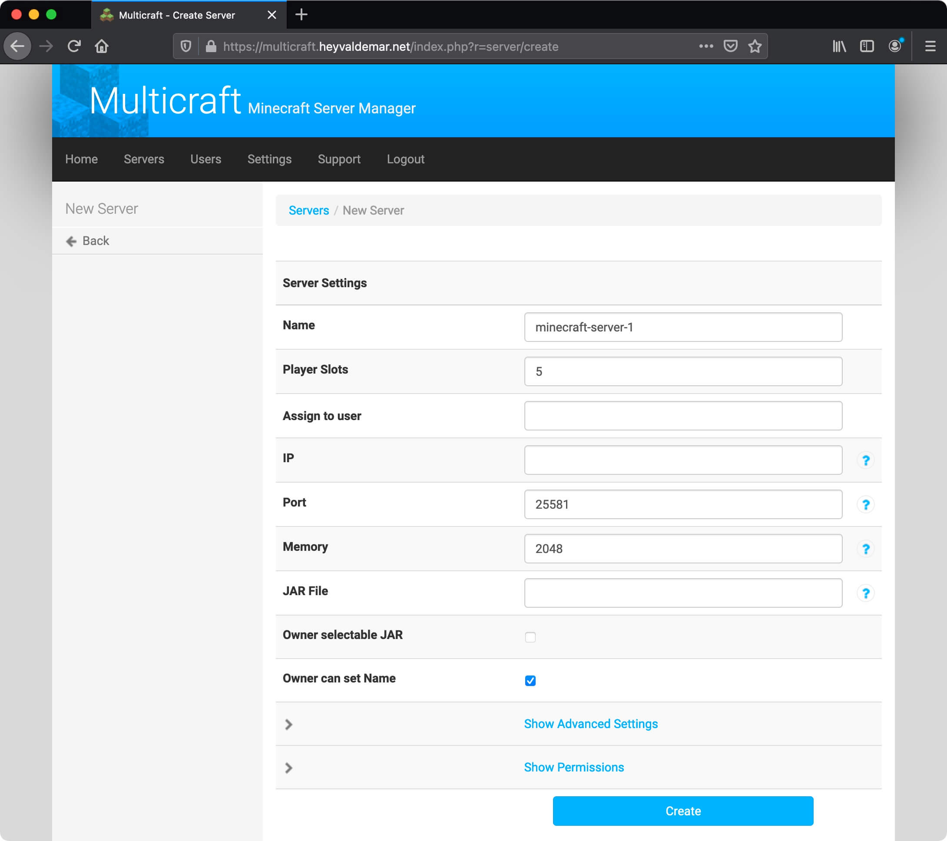Open the Servers breadcrumb link
Viewport: 947px width, 841px height.
point(309,210)
